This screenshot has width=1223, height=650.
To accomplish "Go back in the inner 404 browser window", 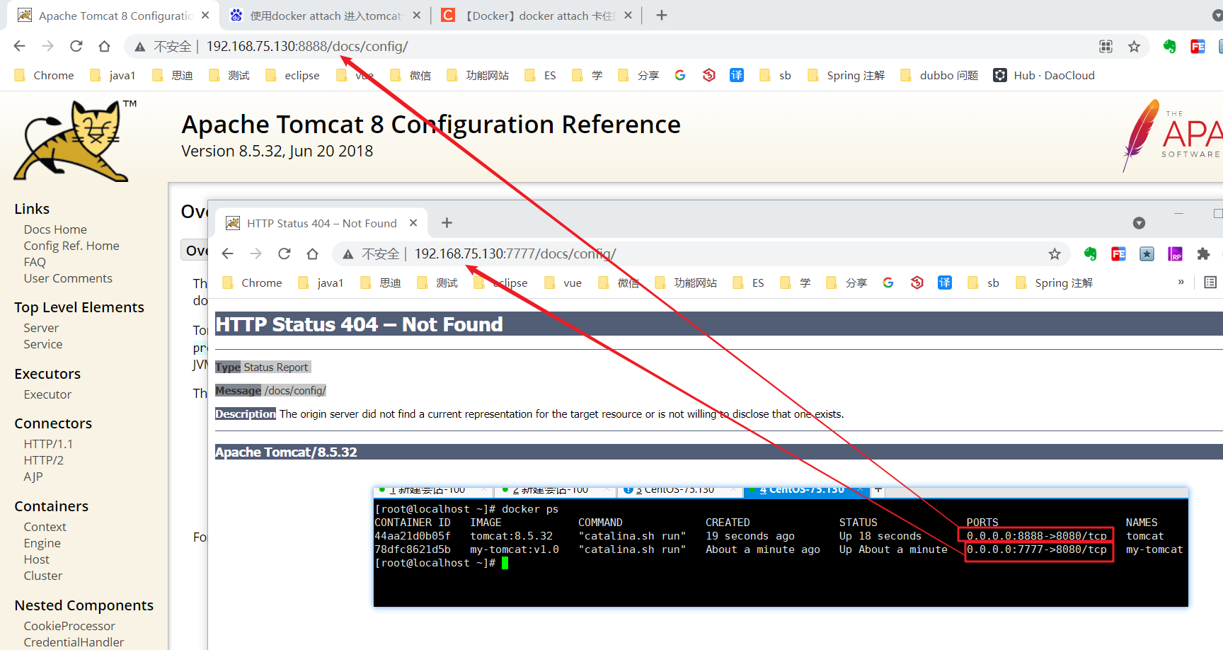I will 228,253.
